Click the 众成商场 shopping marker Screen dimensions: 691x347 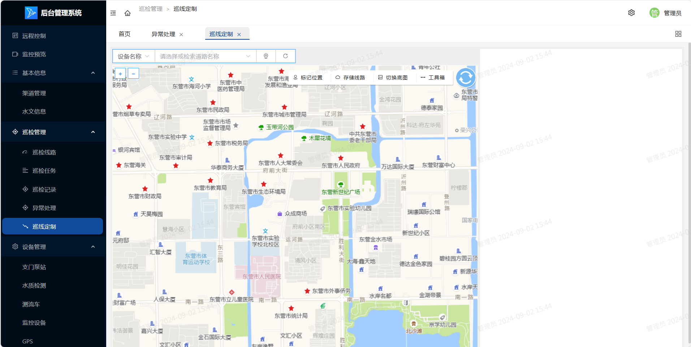click(280, 214)
